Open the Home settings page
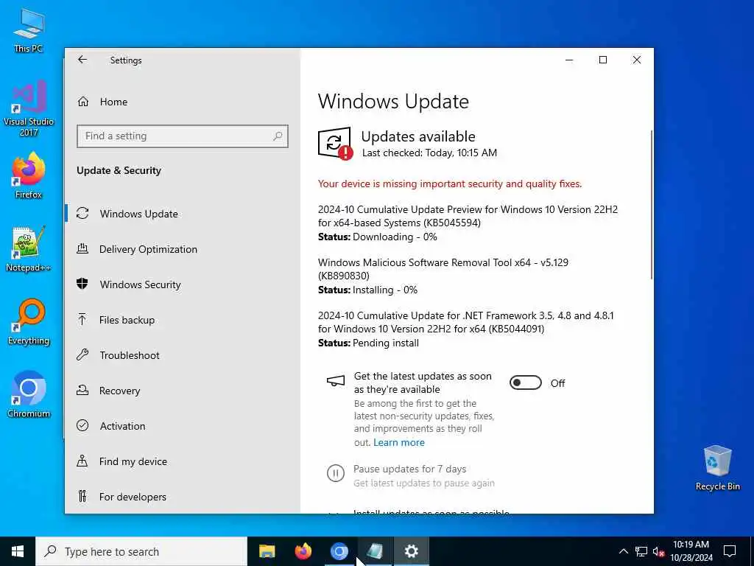 [x=183, y=102]
